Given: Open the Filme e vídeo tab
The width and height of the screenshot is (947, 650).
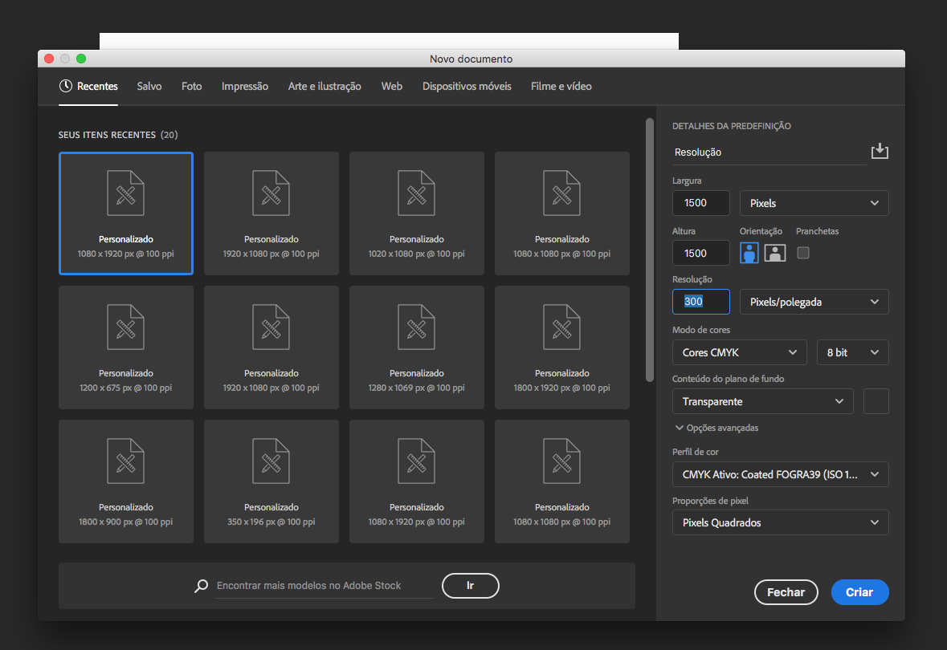Looking at the screenshot, I should point(561,86).
